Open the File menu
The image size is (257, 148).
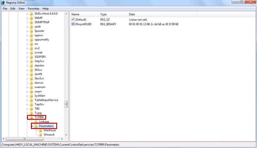(5, 9)
